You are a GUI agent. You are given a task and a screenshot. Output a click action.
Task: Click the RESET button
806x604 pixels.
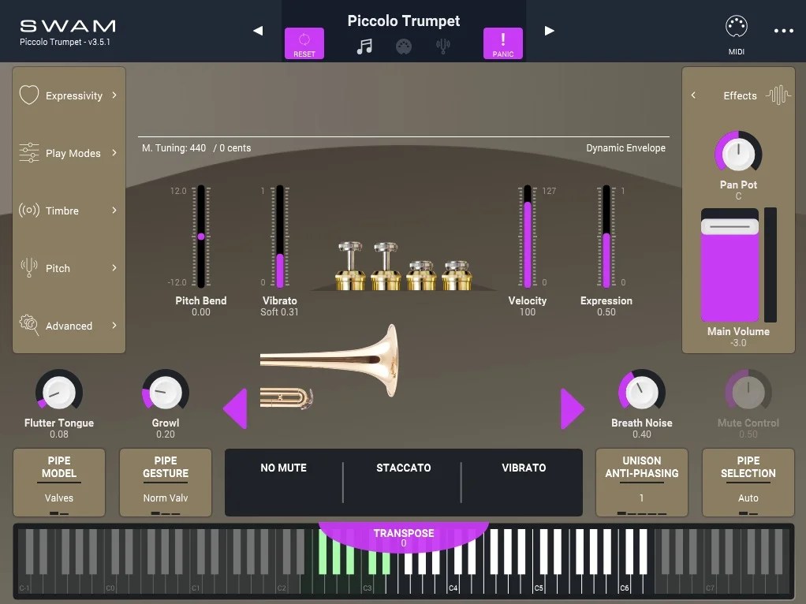tap(304, 43)
